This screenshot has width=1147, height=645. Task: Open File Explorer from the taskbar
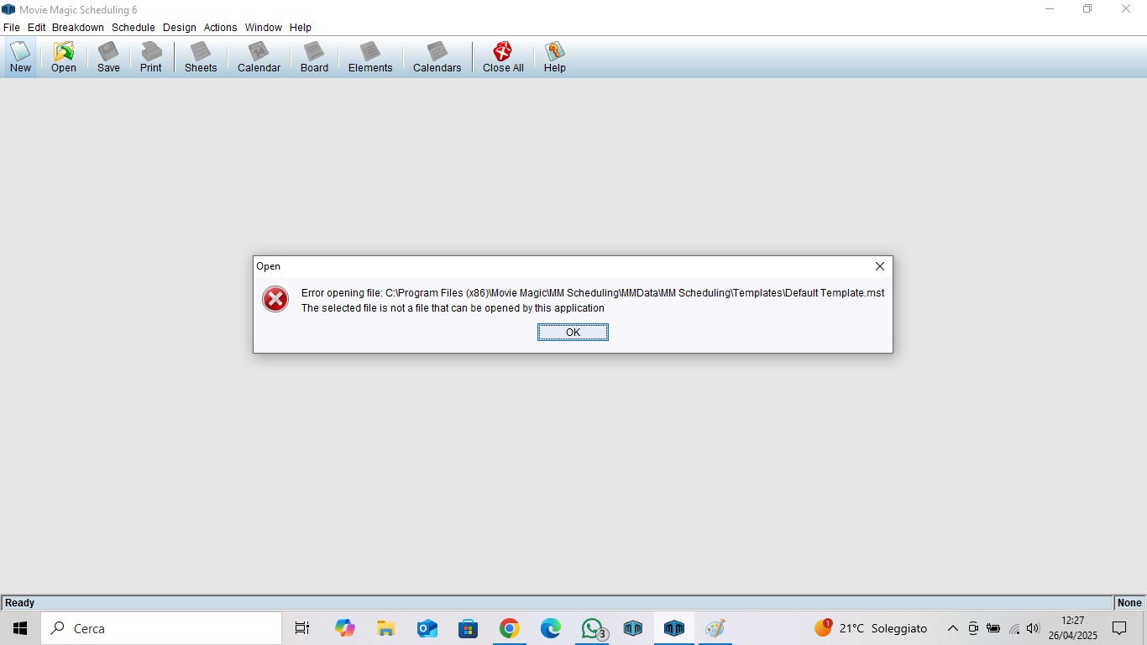coord(385,628)
